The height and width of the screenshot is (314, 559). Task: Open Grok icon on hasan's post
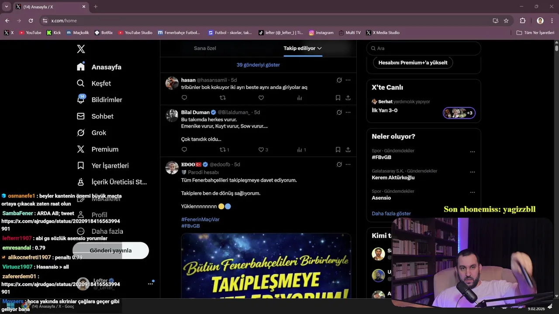point(339,80)
